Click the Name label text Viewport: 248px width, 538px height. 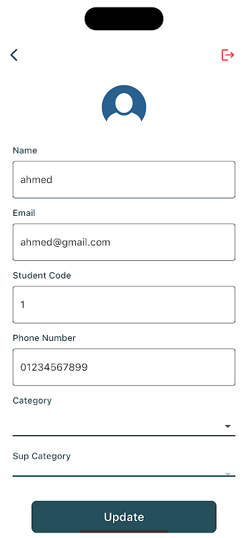[x=25, y=150]
